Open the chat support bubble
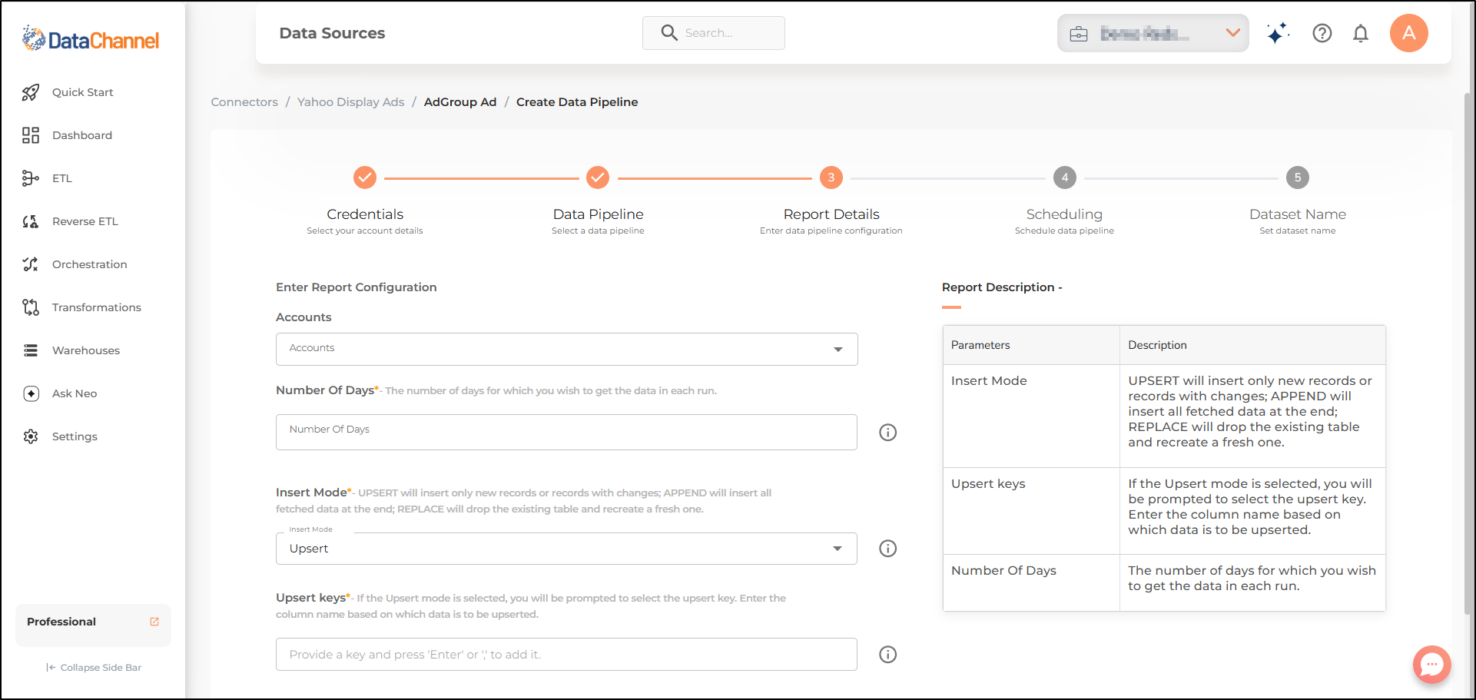Viewport: 1476px width, 700px height. (1432, 665)
